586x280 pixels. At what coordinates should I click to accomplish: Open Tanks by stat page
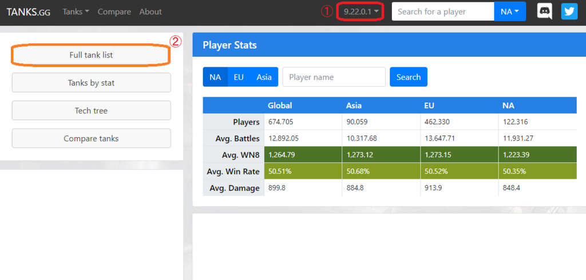[x=91, y=82]
